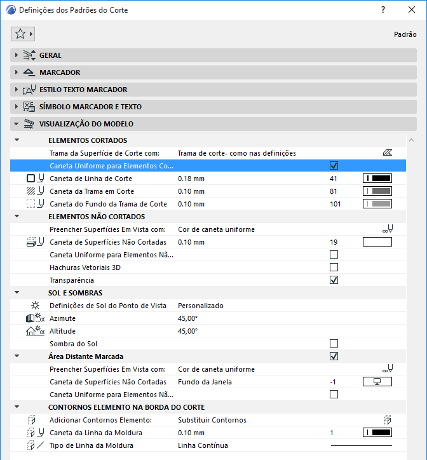Screen dimensions: 427x460
Task: Click the ArchiCAD logo in the title bar
Action: pyautogui.click(x=11, y=10)
